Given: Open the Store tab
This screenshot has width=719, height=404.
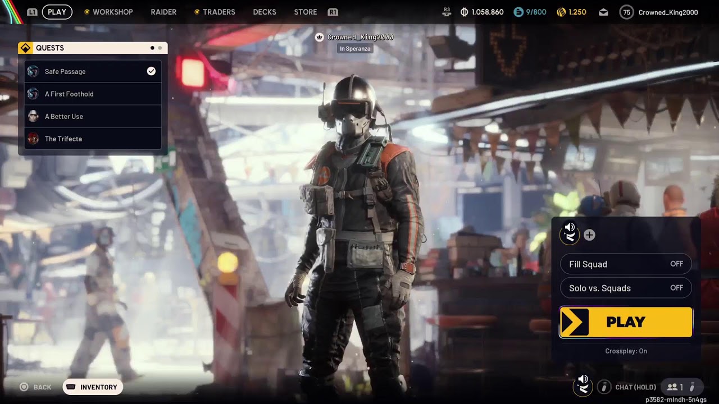Looking at the screenshot, I should click(306, 12).
